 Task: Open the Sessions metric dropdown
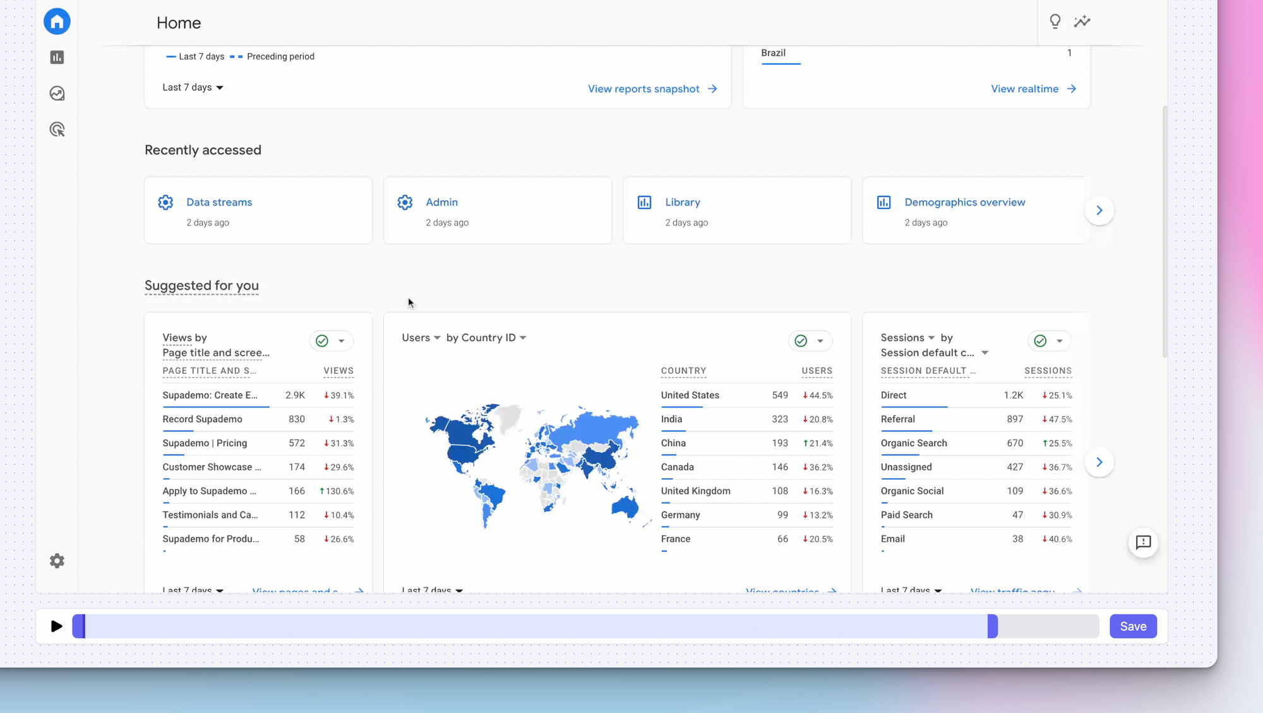click(908, 338)
